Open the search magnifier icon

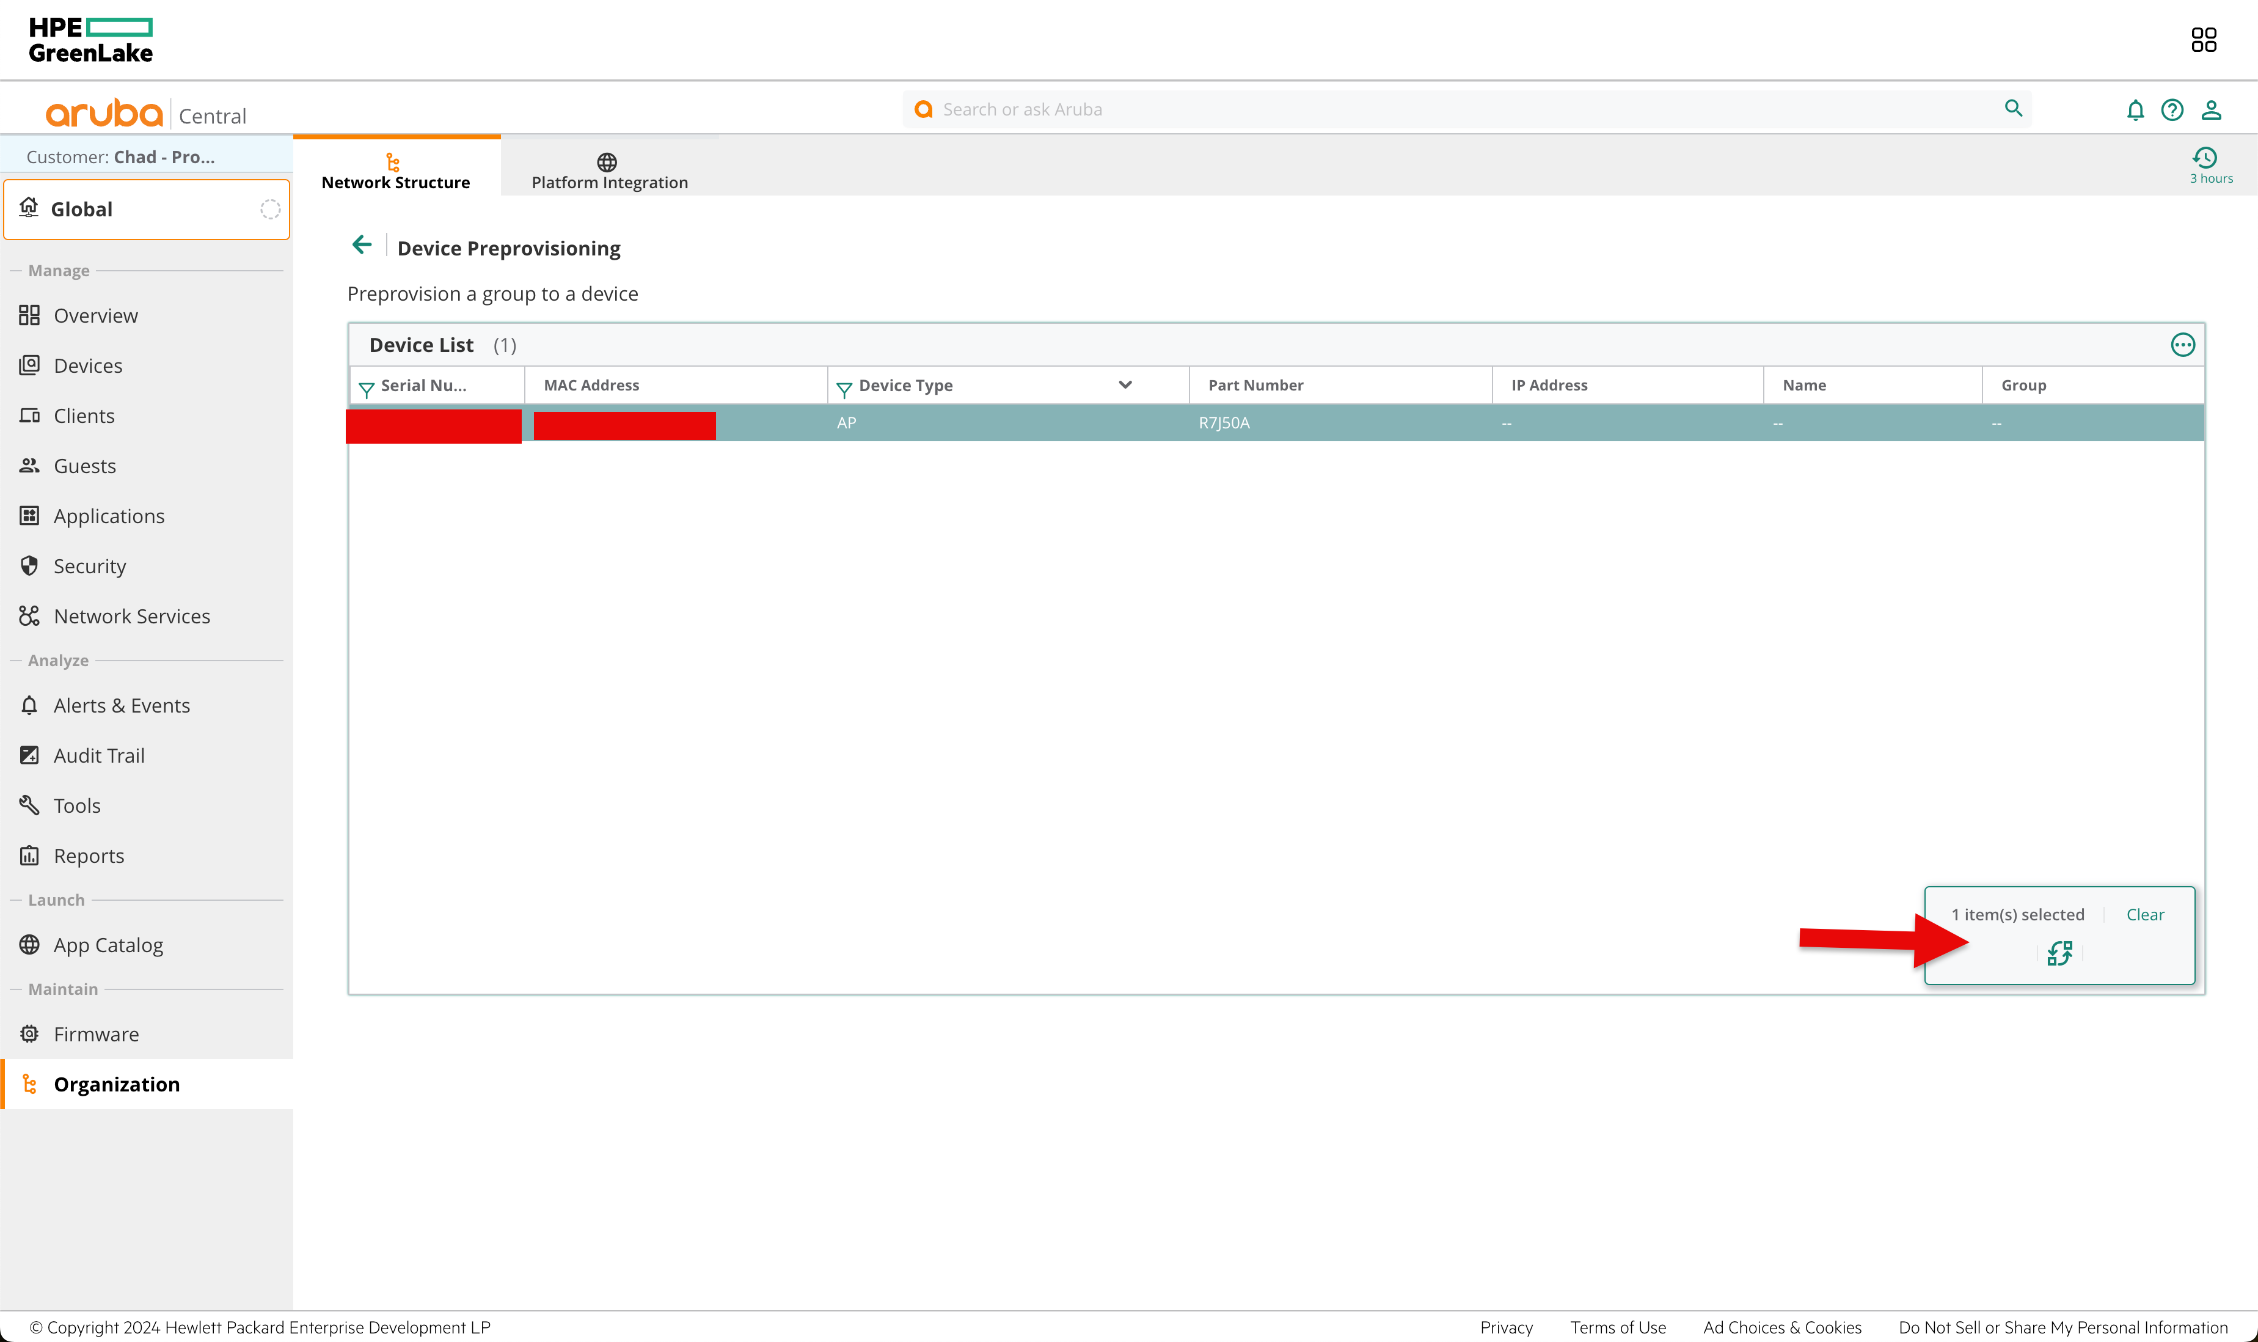(2013, 109)
